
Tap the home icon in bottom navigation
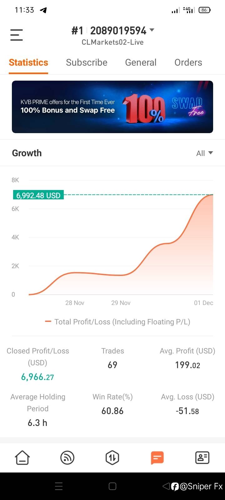22,458
